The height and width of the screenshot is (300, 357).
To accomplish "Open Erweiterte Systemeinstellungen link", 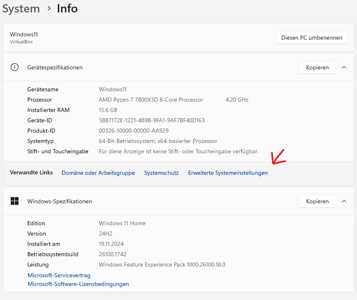I will point(228,173).
